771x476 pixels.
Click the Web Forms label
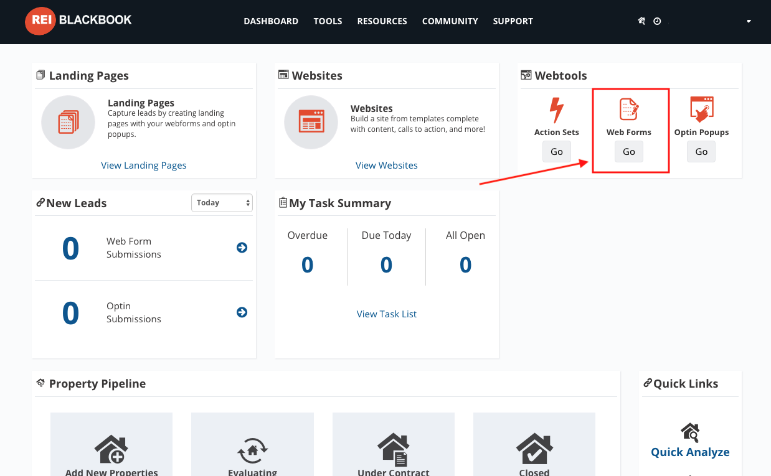(x=629, y=133)
